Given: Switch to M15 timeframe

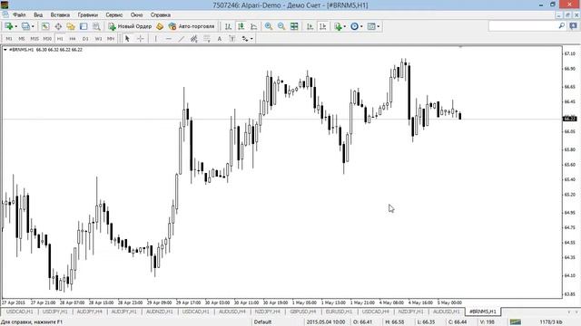Looking at the screenshot, I should pos(34,38).
